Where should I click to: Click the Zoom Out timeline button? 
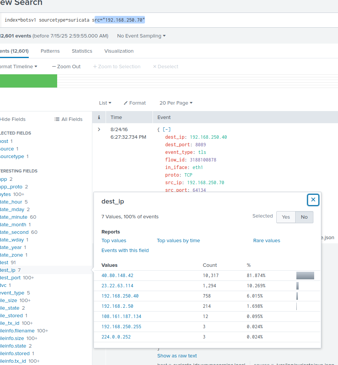tap(66, 67)
